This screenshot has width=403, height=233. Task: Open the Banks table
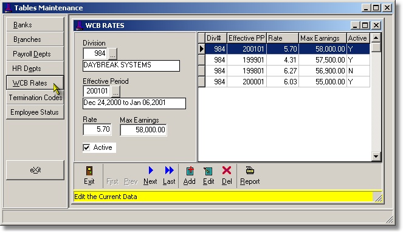[35, 25]
